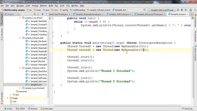
Task: Open the VCS menu
Action: 68,6
